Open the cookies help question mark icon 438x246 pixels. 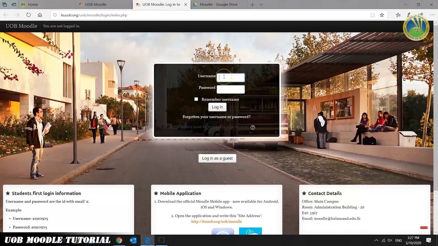(253, 127)
